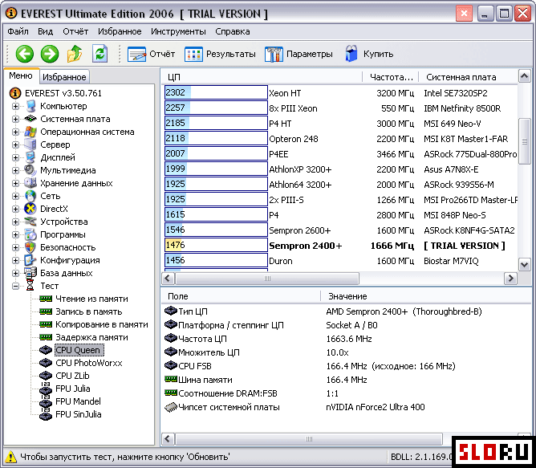Switch to the Меню tab

[x=21, y=75]
